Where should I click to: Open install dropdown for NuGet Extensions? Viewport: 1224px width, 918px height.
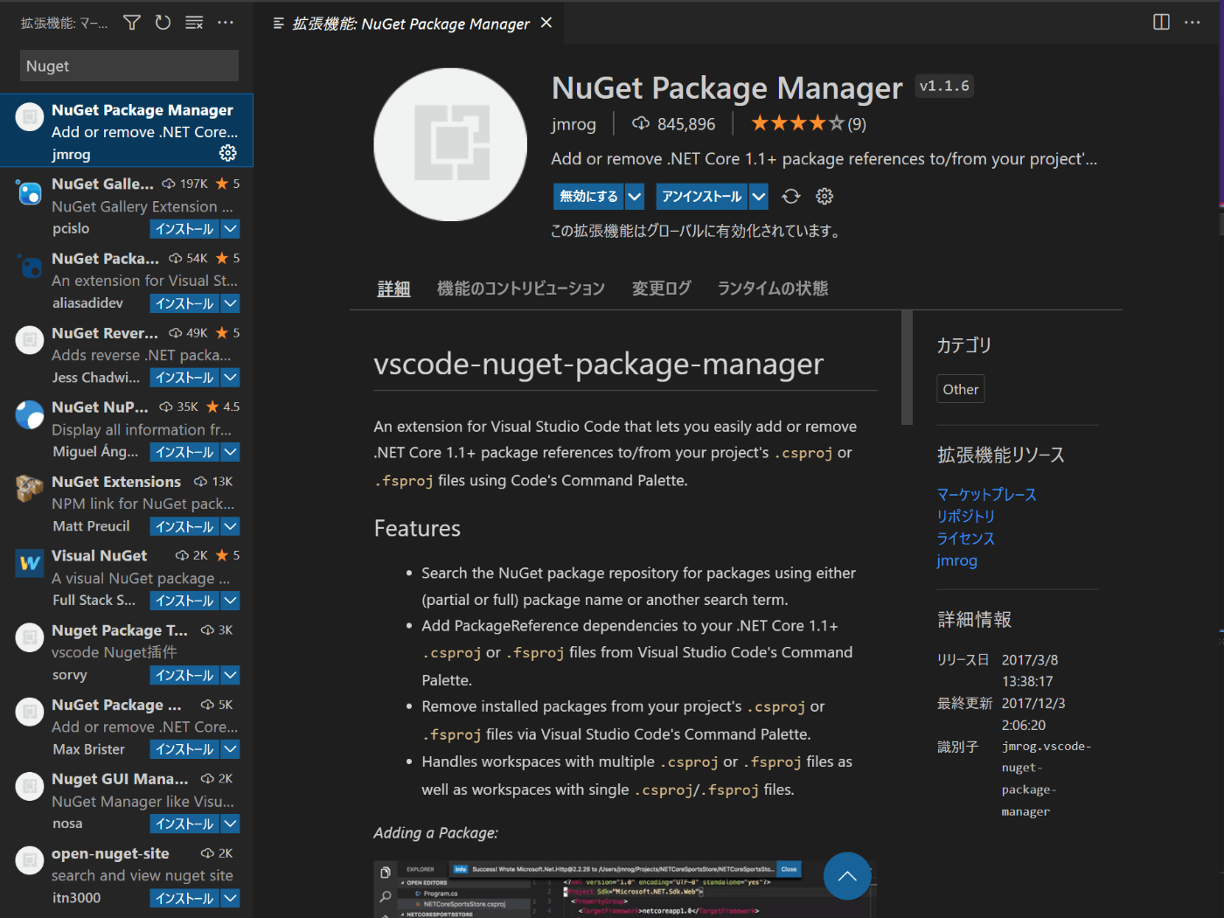(230, 526)
